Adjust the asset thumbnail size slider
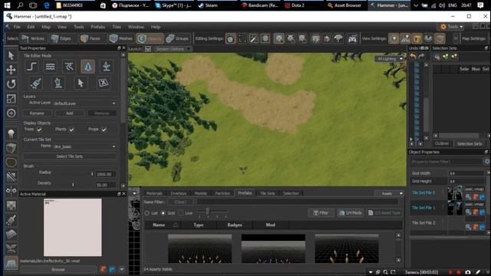The width and height of the screenshot is (491, 276). pyautogui.click(x=208, y=212)
